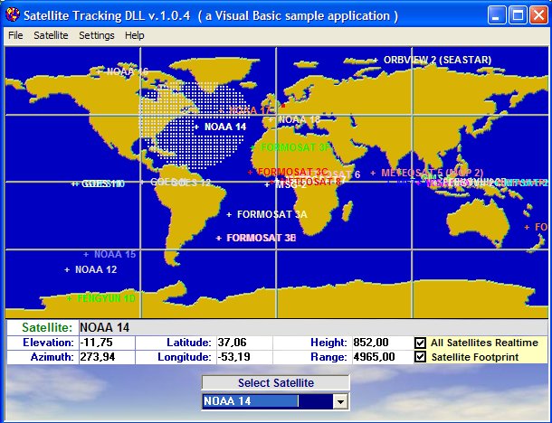Open the File menu

pyautogui.click(x=15, y=35)
